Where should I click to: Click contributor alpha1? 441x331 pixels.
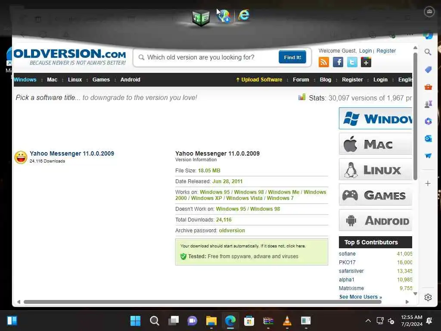click(x=346, y=280)
